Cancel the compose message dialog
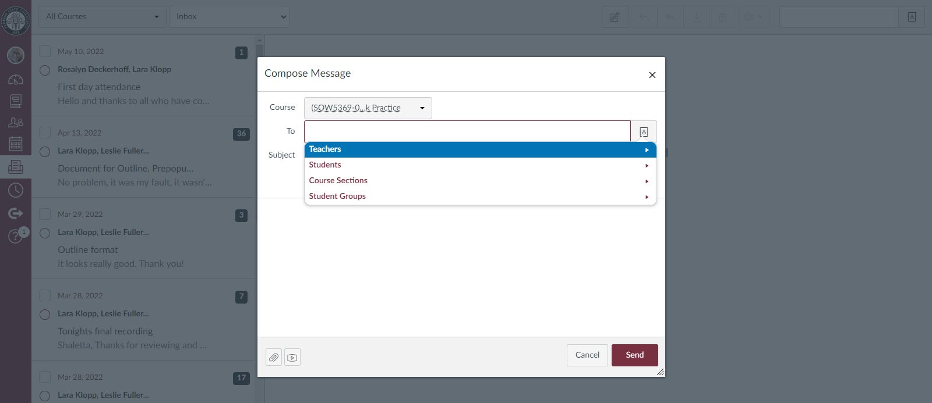 [x=587, y=355]
